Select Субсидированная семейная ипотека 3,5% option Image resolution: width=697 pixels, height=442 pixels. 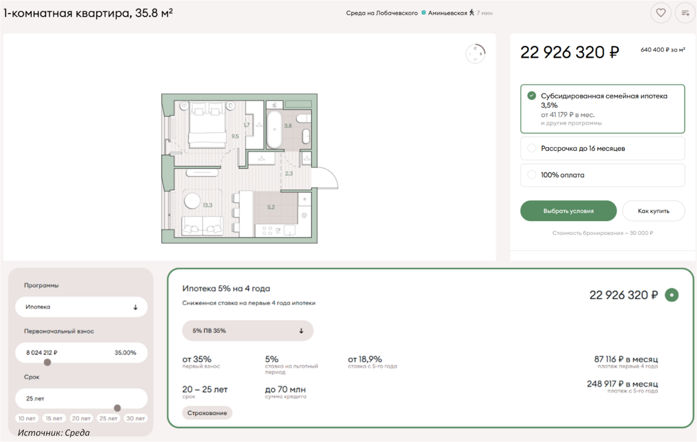[602, 109]
